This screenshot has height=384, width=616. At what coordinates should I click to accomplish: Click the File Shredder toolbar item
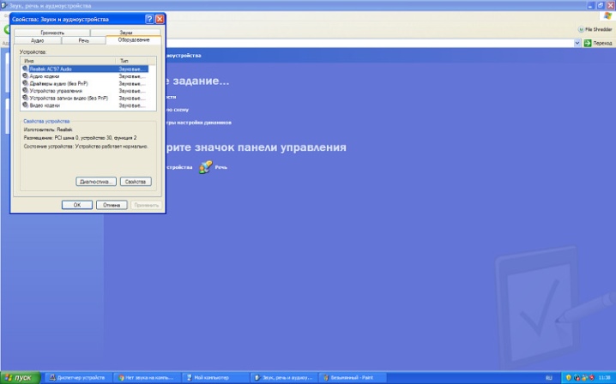(595, 29)
